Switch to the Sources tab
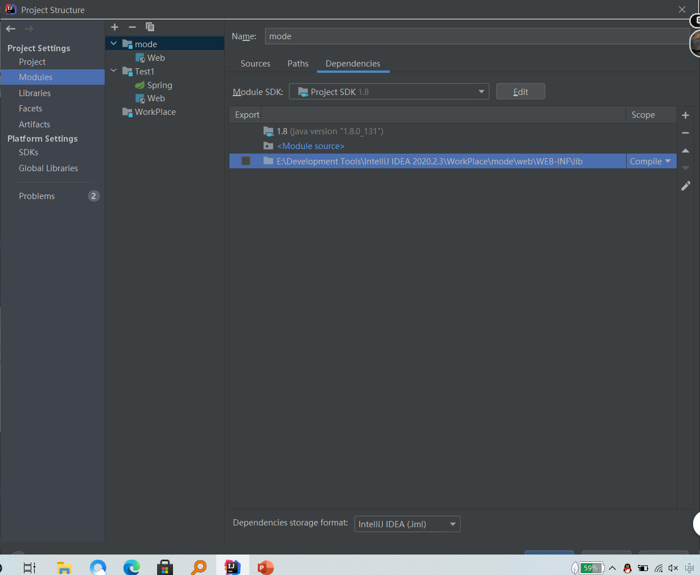 (256, 64)
